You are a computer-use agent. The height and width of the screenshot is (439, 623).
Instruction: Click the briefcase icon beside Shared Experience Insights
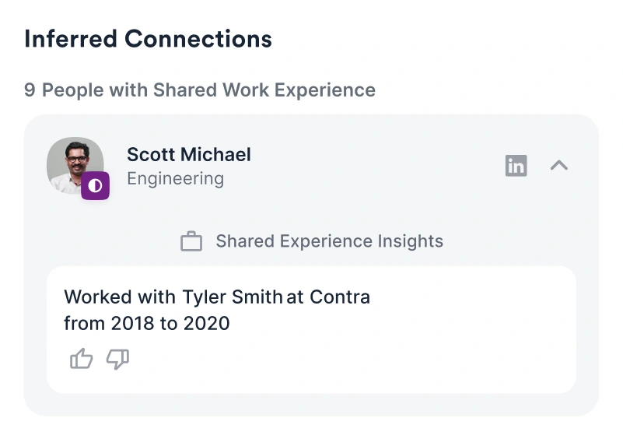(x=191, y=241)
